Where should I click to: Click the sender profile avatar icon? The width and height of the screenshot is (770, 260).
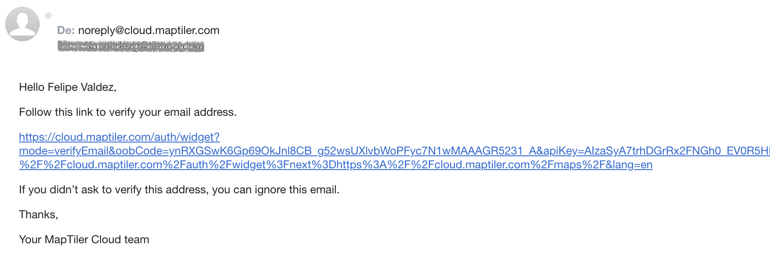coord(22,24)
